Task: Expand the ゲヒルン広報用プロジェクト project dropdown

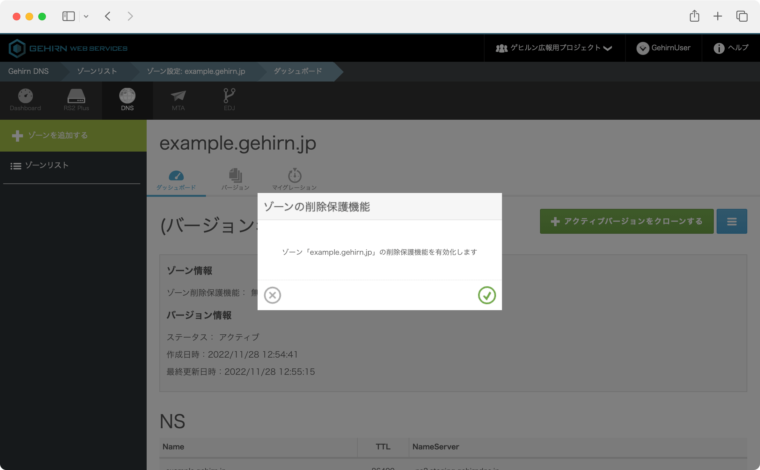Action: pos(608,48)
